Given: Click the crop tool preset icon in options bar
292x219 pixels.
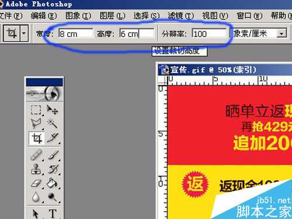Looking at the screenshot, I should [x=12, y=33].
